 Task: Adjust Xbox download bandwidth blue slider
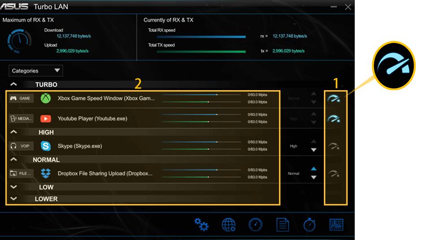point(202,95)
